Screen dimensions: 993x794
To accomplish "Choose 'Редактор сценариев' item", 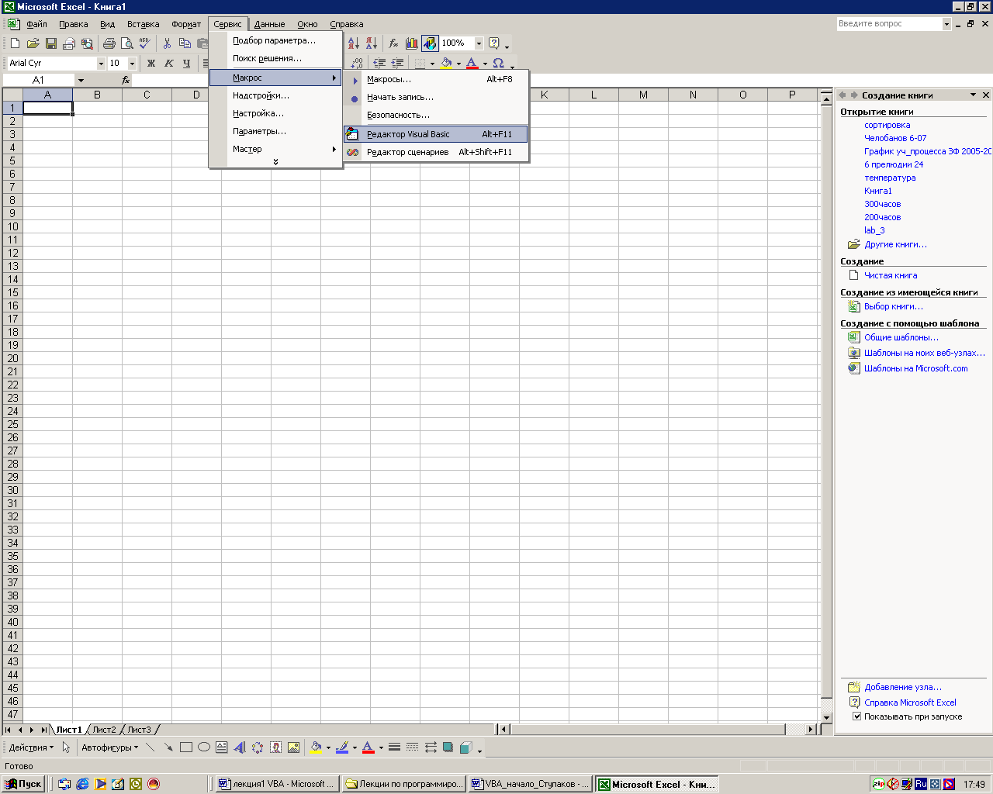I will point(436,152).
